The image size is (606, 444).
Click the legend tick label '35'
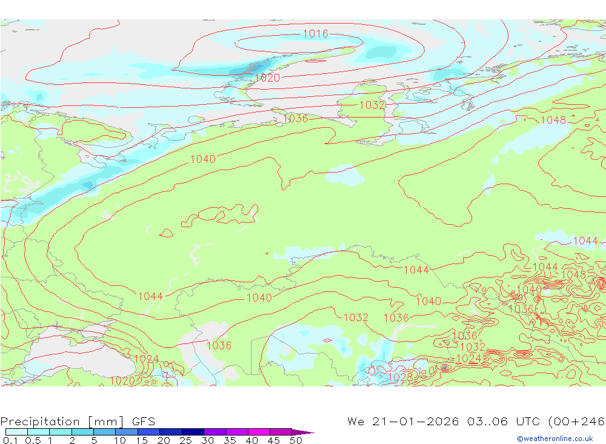230,440
